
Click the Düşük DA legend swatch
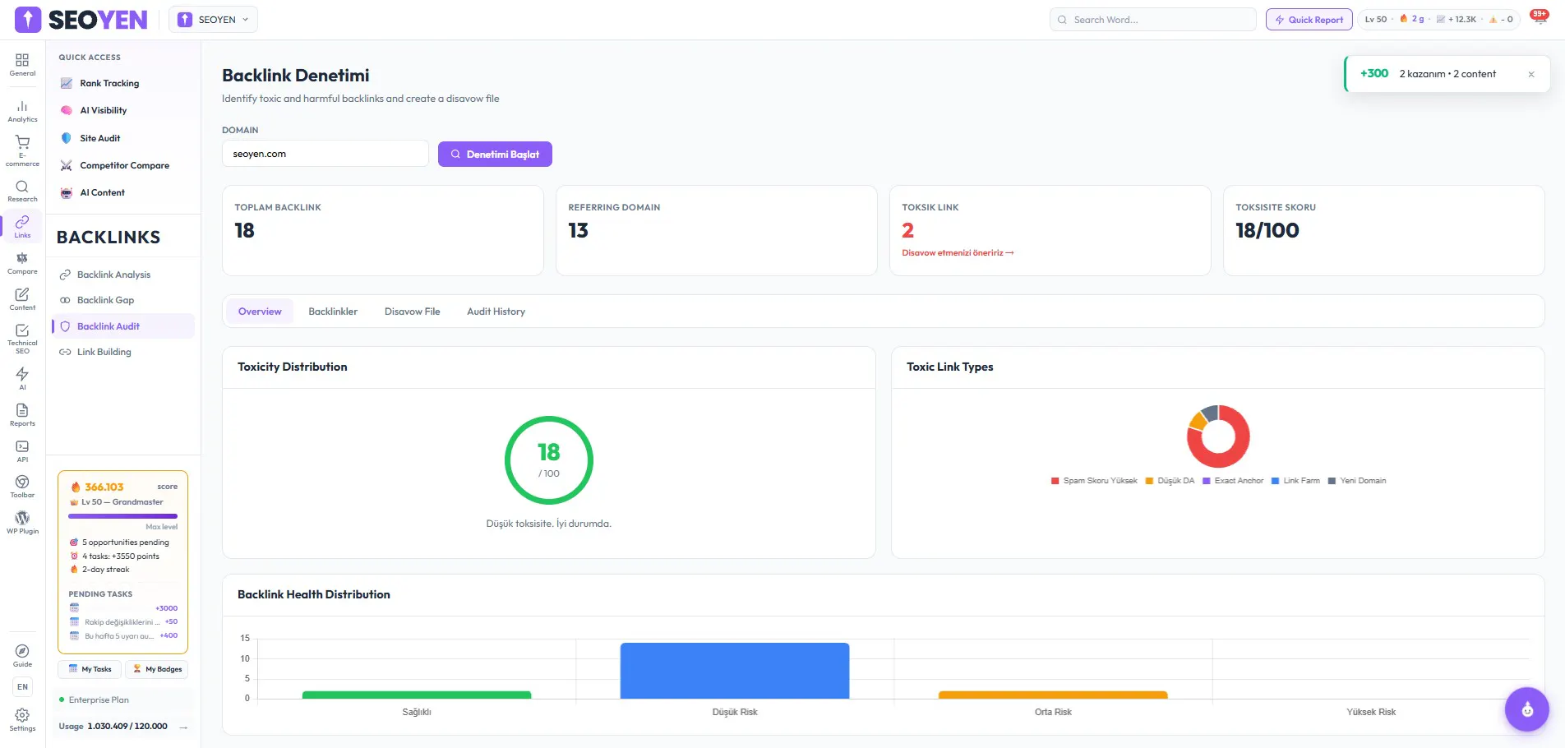(1149, 481)
